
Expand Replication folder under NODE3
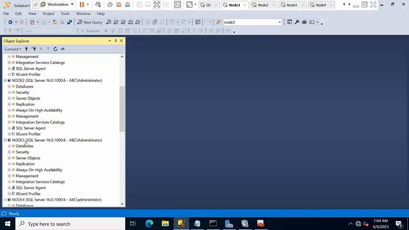click(9, 164)
